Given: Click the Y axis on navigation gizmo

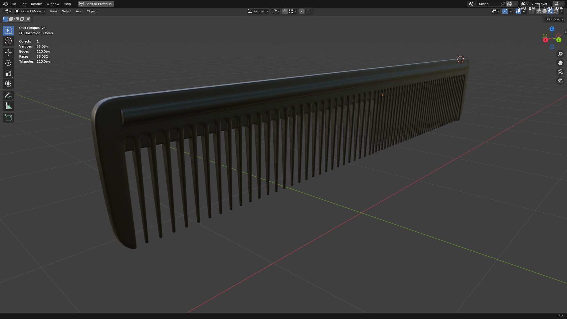Looking at the screenshot, I should coord(559,40).
